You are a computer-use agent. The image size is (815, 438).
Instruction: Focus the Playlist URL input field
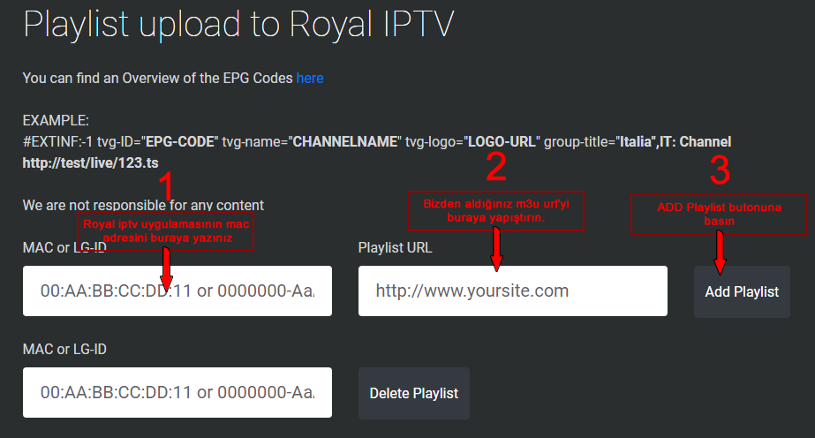pyautogui.click(x=513, y=291)
